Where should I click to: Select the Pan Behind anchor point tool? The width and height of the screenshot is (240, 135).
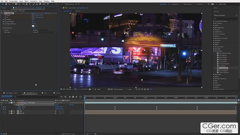coord(20,4)
